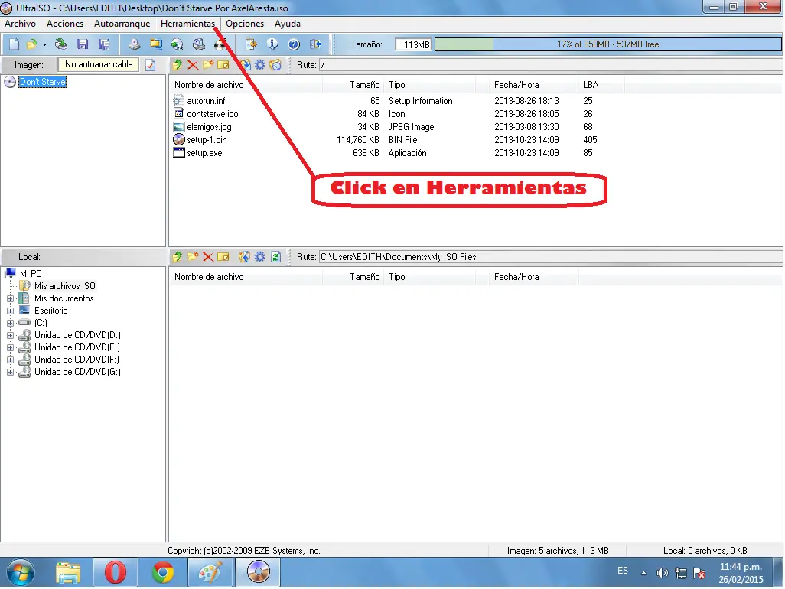
Task: Click the Rename icon in Local toolbar
Action: point(223,257)
